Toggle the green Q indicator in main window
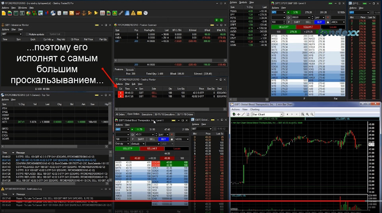Screen dimensions: 382x213 pos(221,20)
